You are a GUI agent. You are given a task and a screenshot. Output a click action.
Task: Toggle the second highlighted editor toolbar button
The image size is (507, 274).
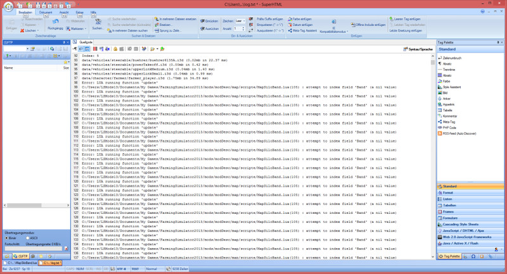point(87,49)
